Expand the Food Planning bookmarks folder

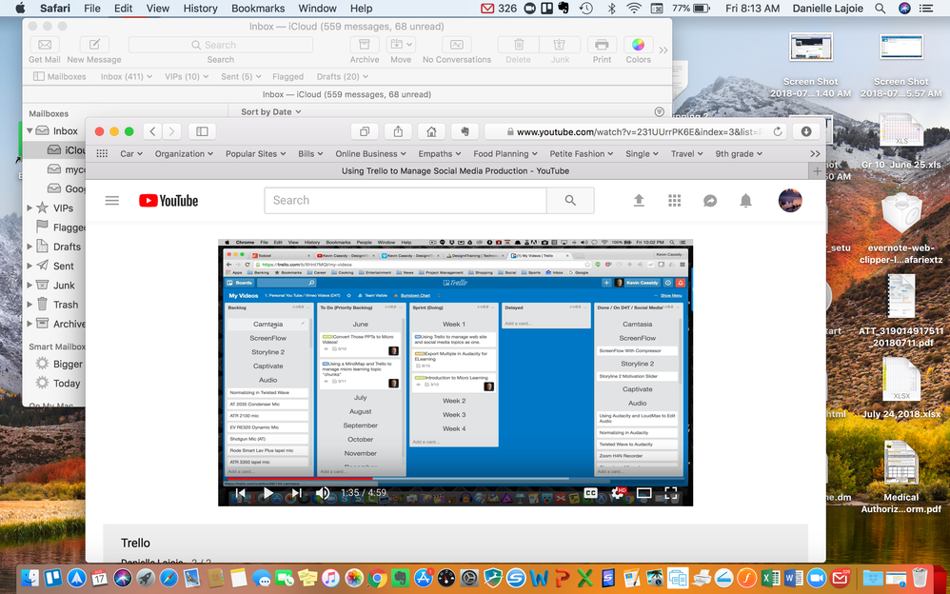pyautogui.click(x=505, y=154)
